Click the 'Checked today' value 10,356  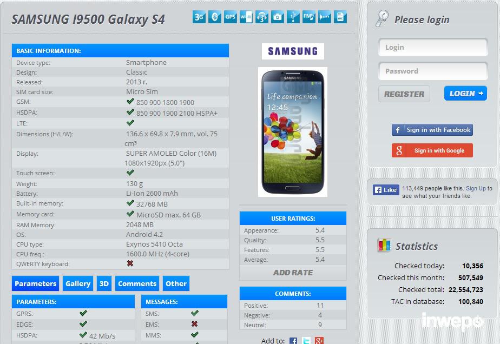click(x=472, y=266)
